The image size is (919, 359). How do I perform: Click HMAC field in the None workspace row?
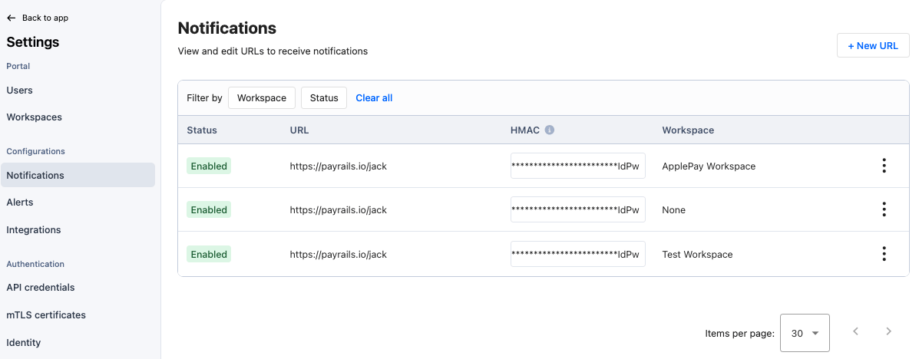coord(578,209)
